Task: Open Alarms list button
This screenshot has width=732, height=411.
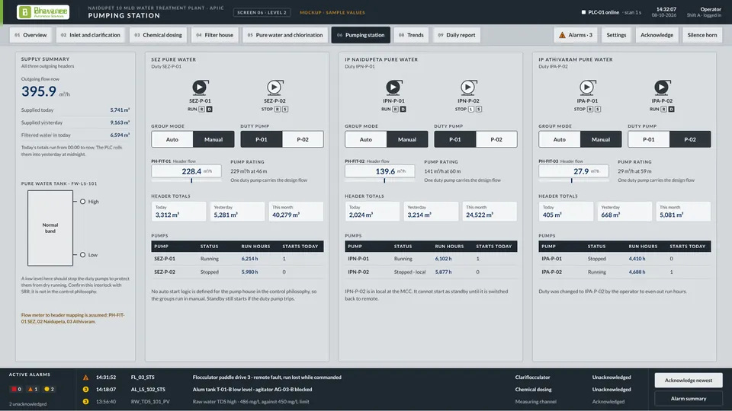Action: pos(575,35)
